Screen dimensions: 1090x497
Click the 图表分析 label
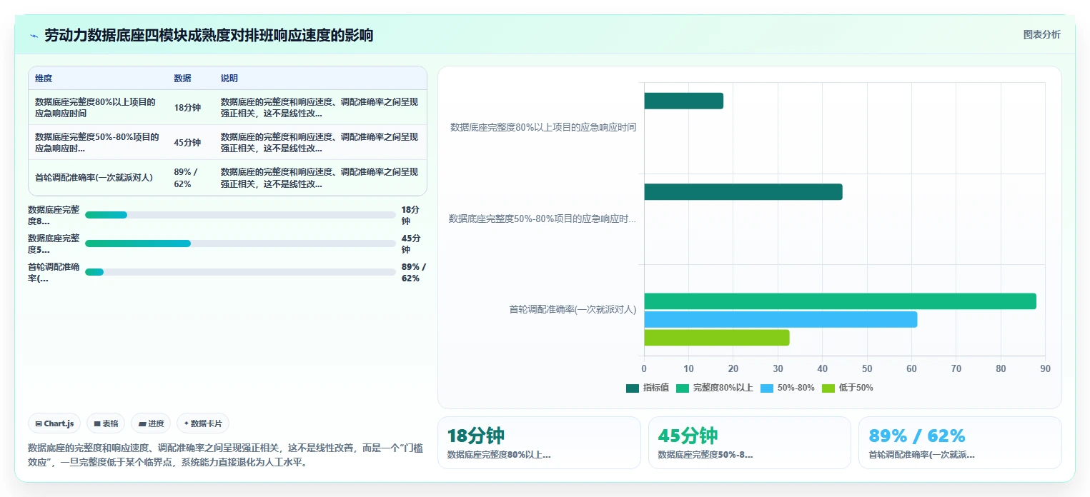coord(1041,34)
